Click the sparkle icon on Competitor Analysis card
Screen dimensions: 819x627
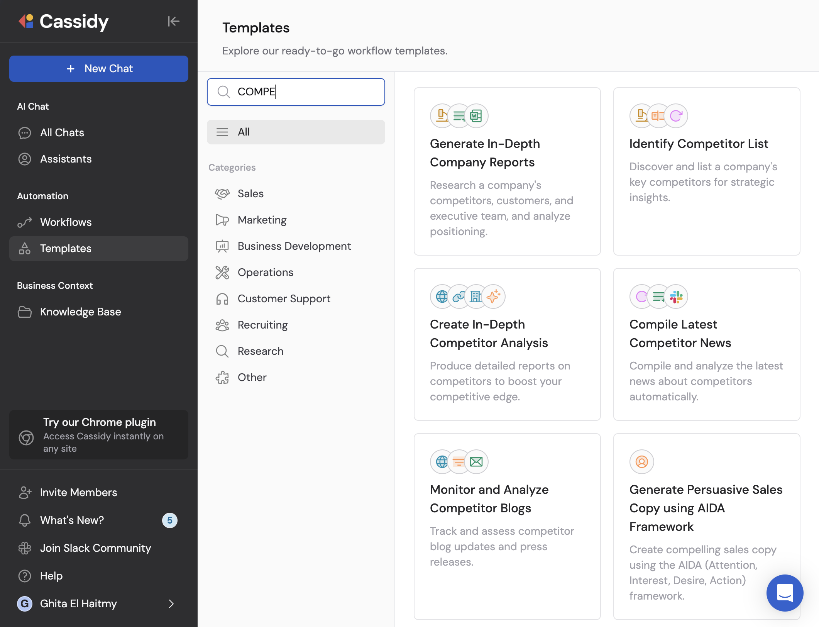493,297
